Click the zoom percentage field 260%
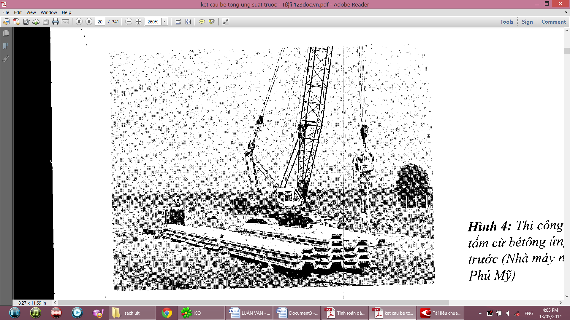The width and height of the screenshot is (570, 320). (153, 22)
